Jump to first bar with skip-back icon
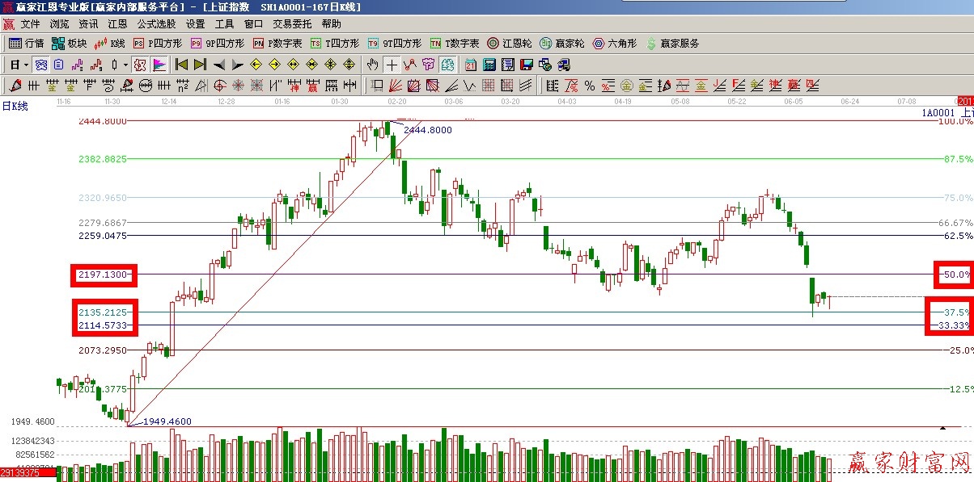 coord(181,65)
